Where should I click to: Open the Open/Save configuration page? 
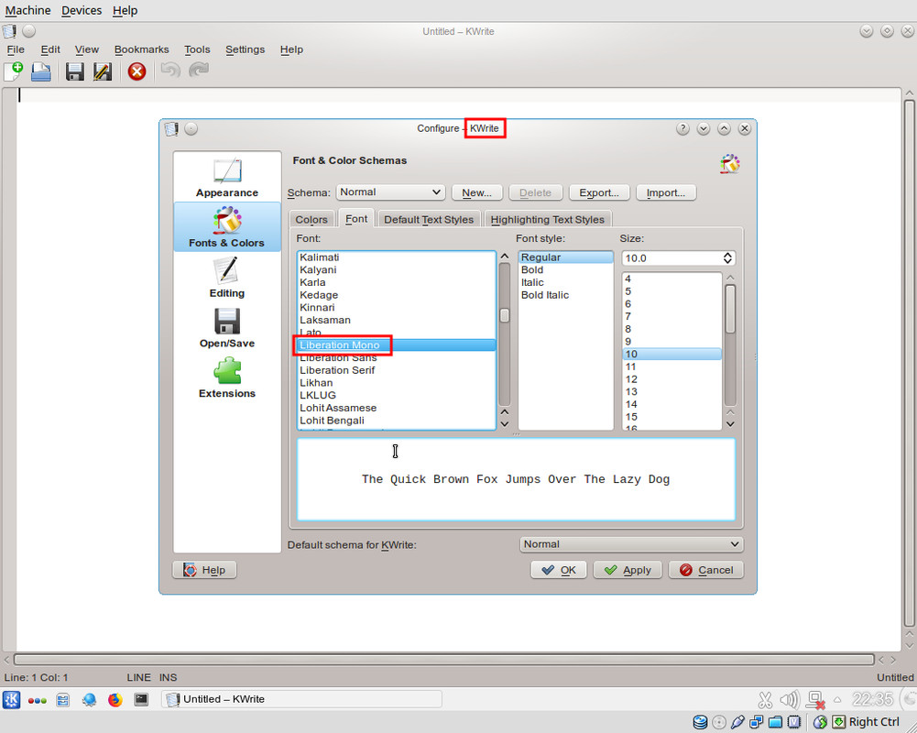(227, 328)
